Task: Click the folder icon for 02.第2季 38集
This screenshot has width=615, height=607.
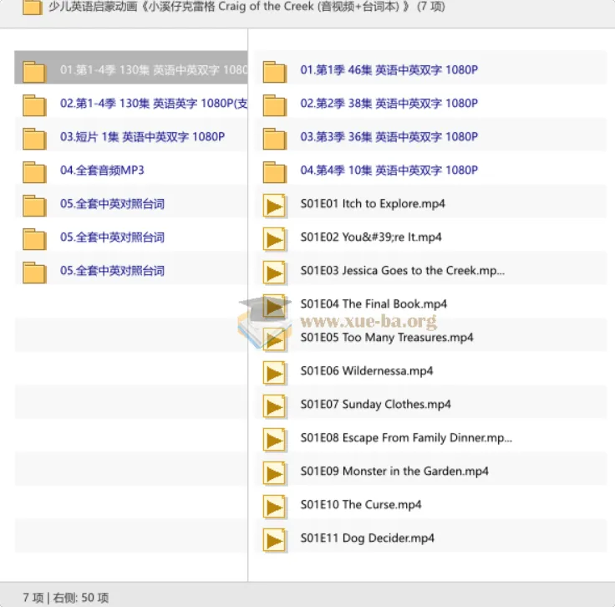Action: click(275, 105)
